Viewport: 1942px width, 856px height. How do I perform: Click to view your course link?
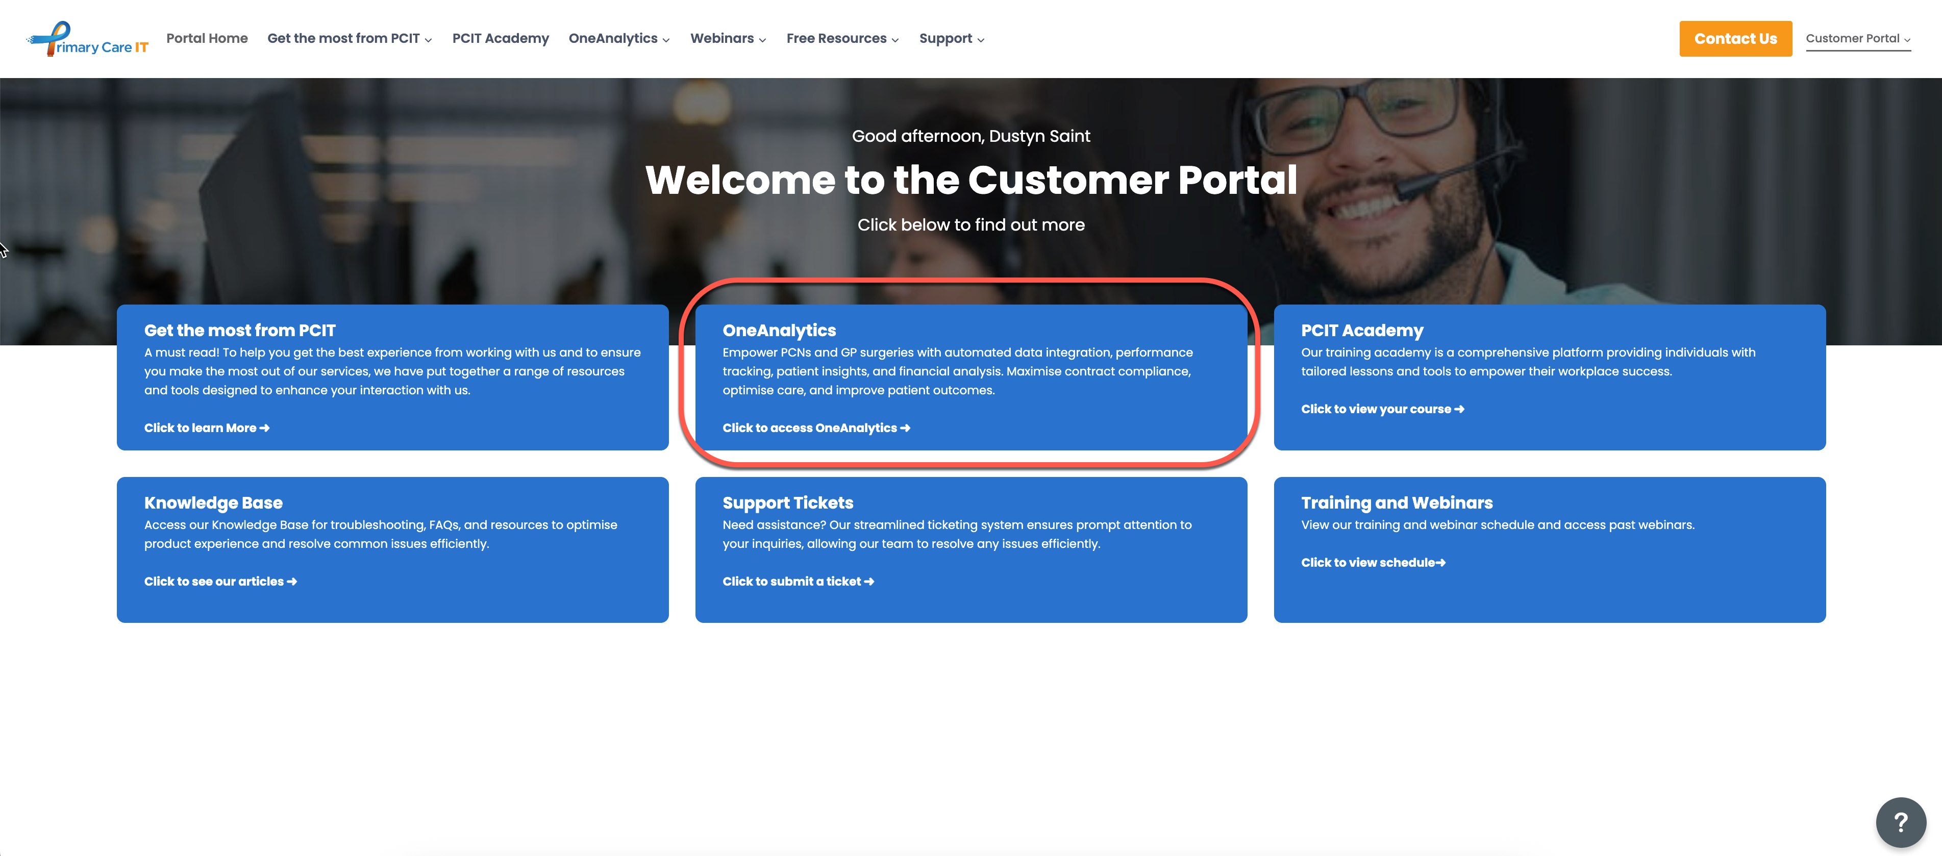(x=1383, y=409)
